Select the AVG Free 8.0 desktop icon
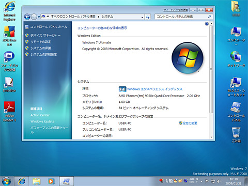The image size is (248, 186). (x=9, y=36)
